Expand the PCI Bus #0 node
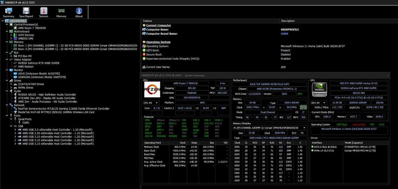 [11, 56]
